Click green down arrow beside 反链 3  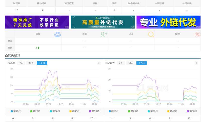(x=38, y=48)
